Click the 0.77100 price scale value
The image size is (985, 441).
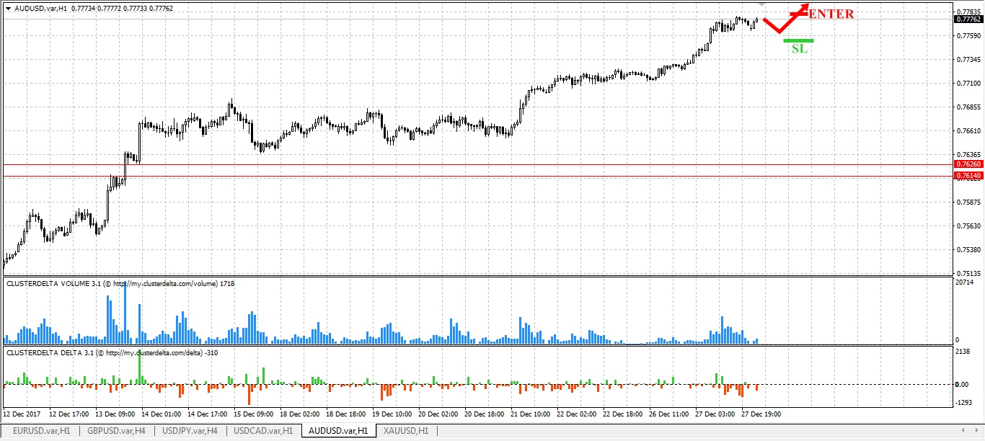968,84
